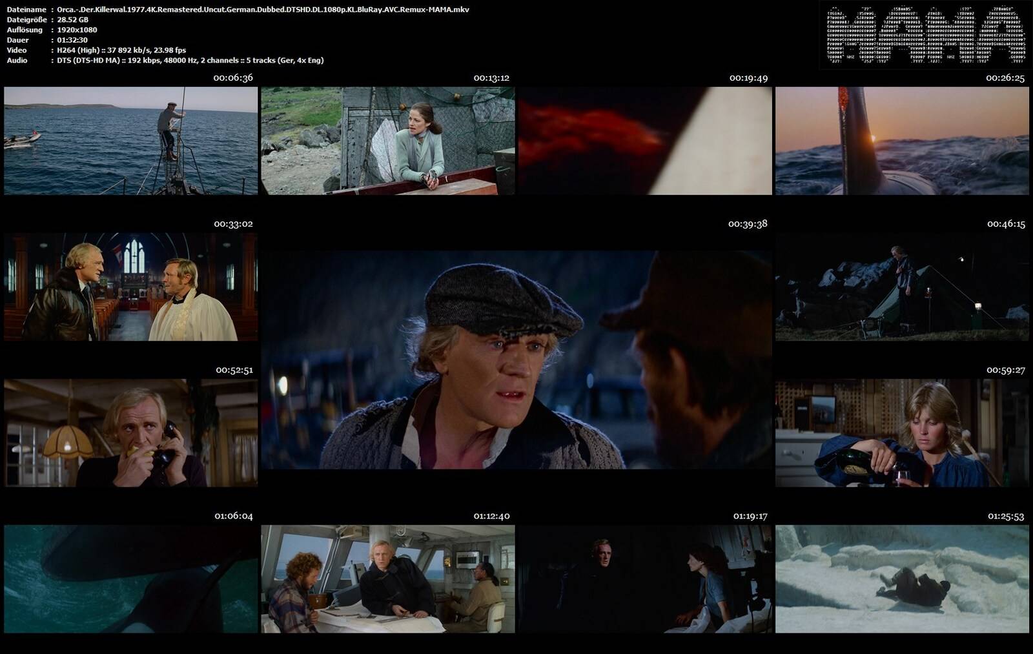This screenshot has width=1033, height=654.
Task: Open the night tent thumbnail at 00:46:15
Action: 902,287
